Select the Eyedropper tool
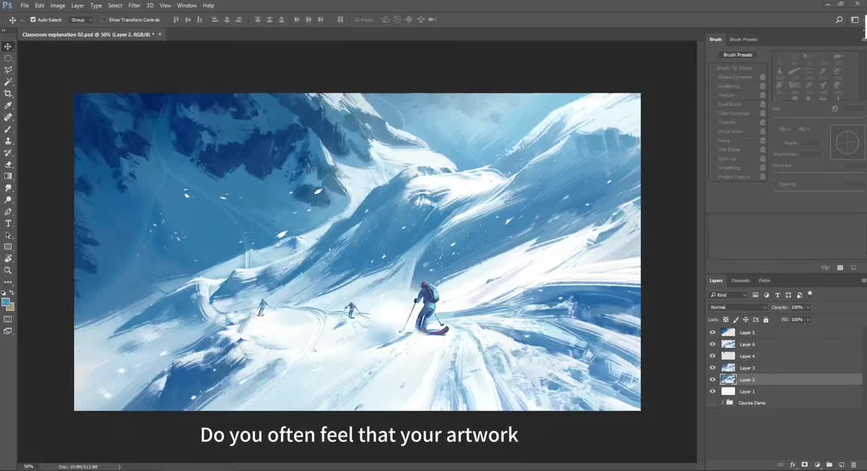The height and width of the screenshot is (471, 867). point(8,106)
